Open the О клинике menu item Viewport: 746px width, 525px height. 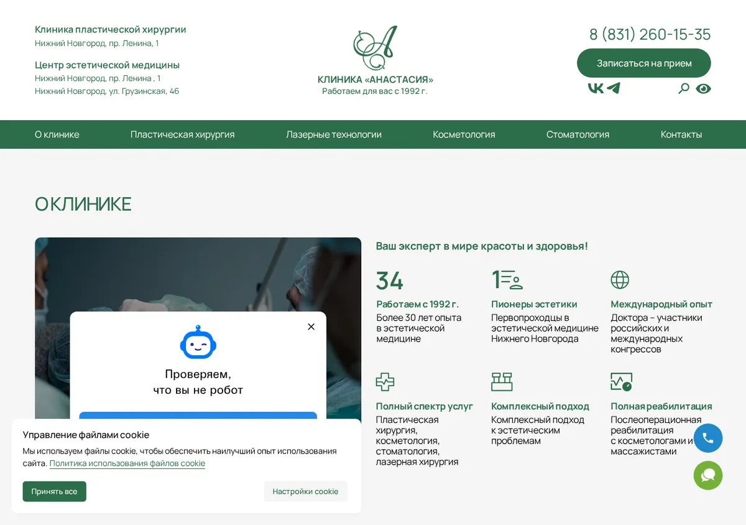coord(57,134)
